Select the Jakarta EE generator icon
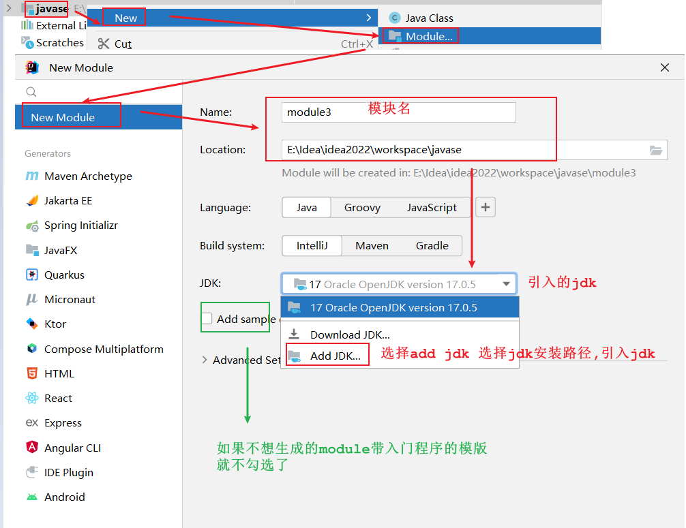The height and width of the screenshot is (528, 686). tap(31, 201)
